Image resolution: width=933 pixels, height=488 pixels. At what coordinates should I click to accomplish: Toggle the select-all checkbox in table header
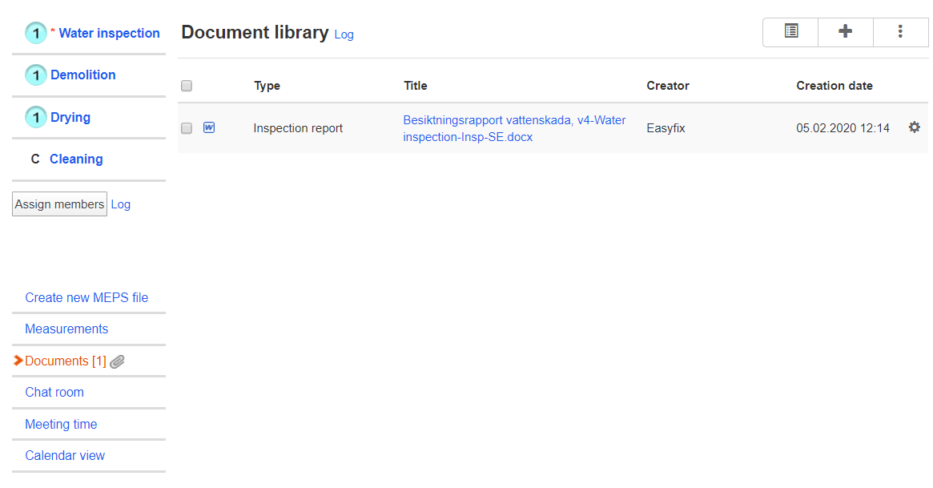(187, 86)
